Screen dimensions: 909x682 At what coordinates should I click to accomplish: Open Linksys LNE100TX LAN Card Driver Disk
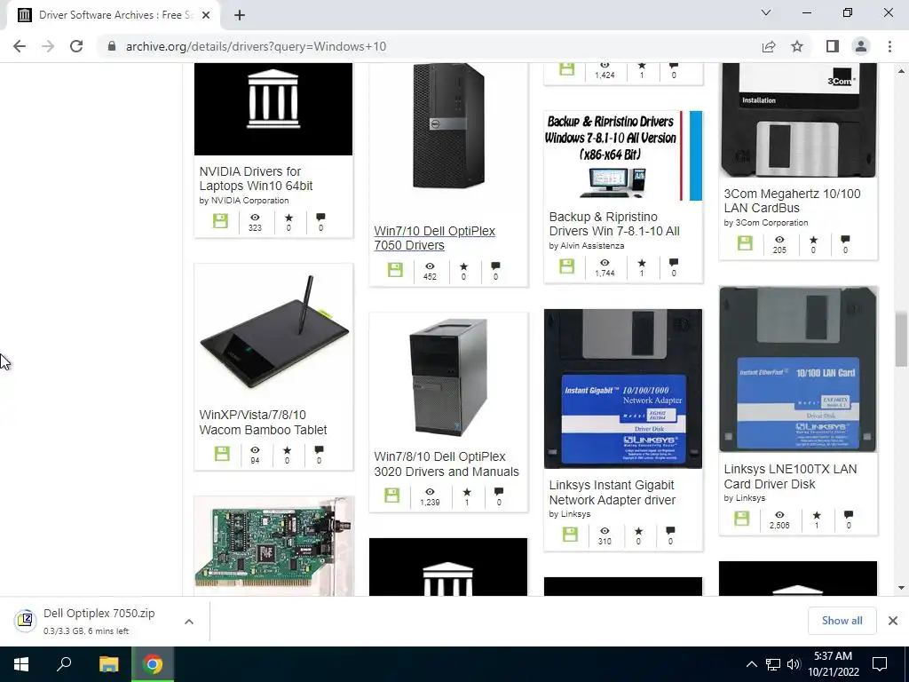pos(790,476)
